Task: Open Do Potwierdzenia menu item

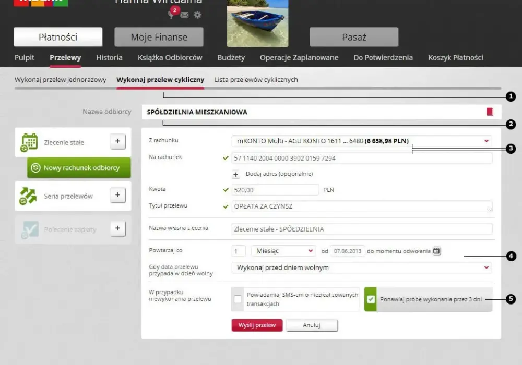Action: click(x=383, y=57)
